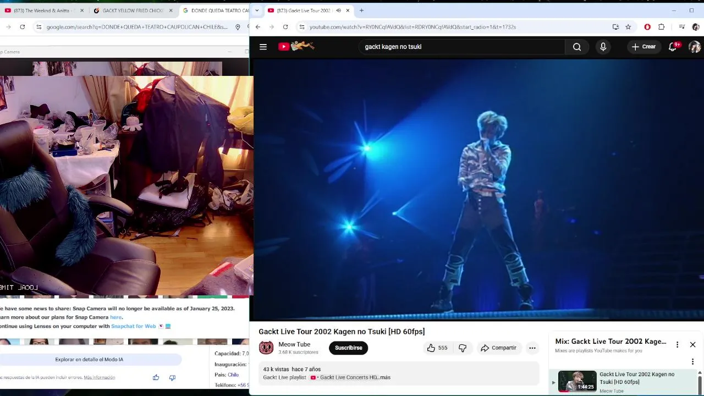The width and height of the screenshot is (704, 396).
Task: Open new tab in the YouTube window
Action: 361,10
